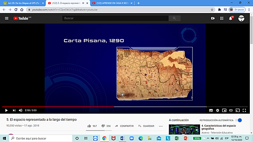Open Zoom from the taskbar
Screen dimensions: 253x142
click(132, 138)
